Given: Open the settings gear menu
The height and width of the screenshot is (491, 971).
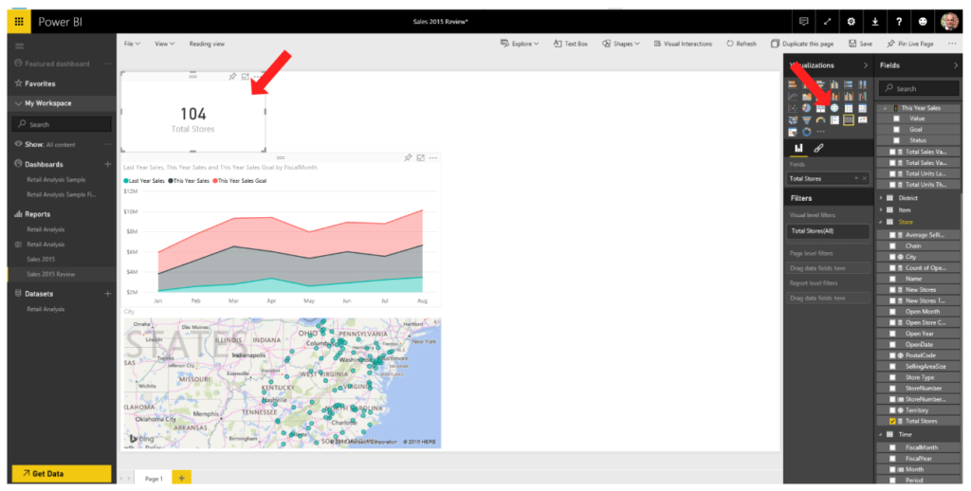Looking at the screenshot, I should pos(851,22).
